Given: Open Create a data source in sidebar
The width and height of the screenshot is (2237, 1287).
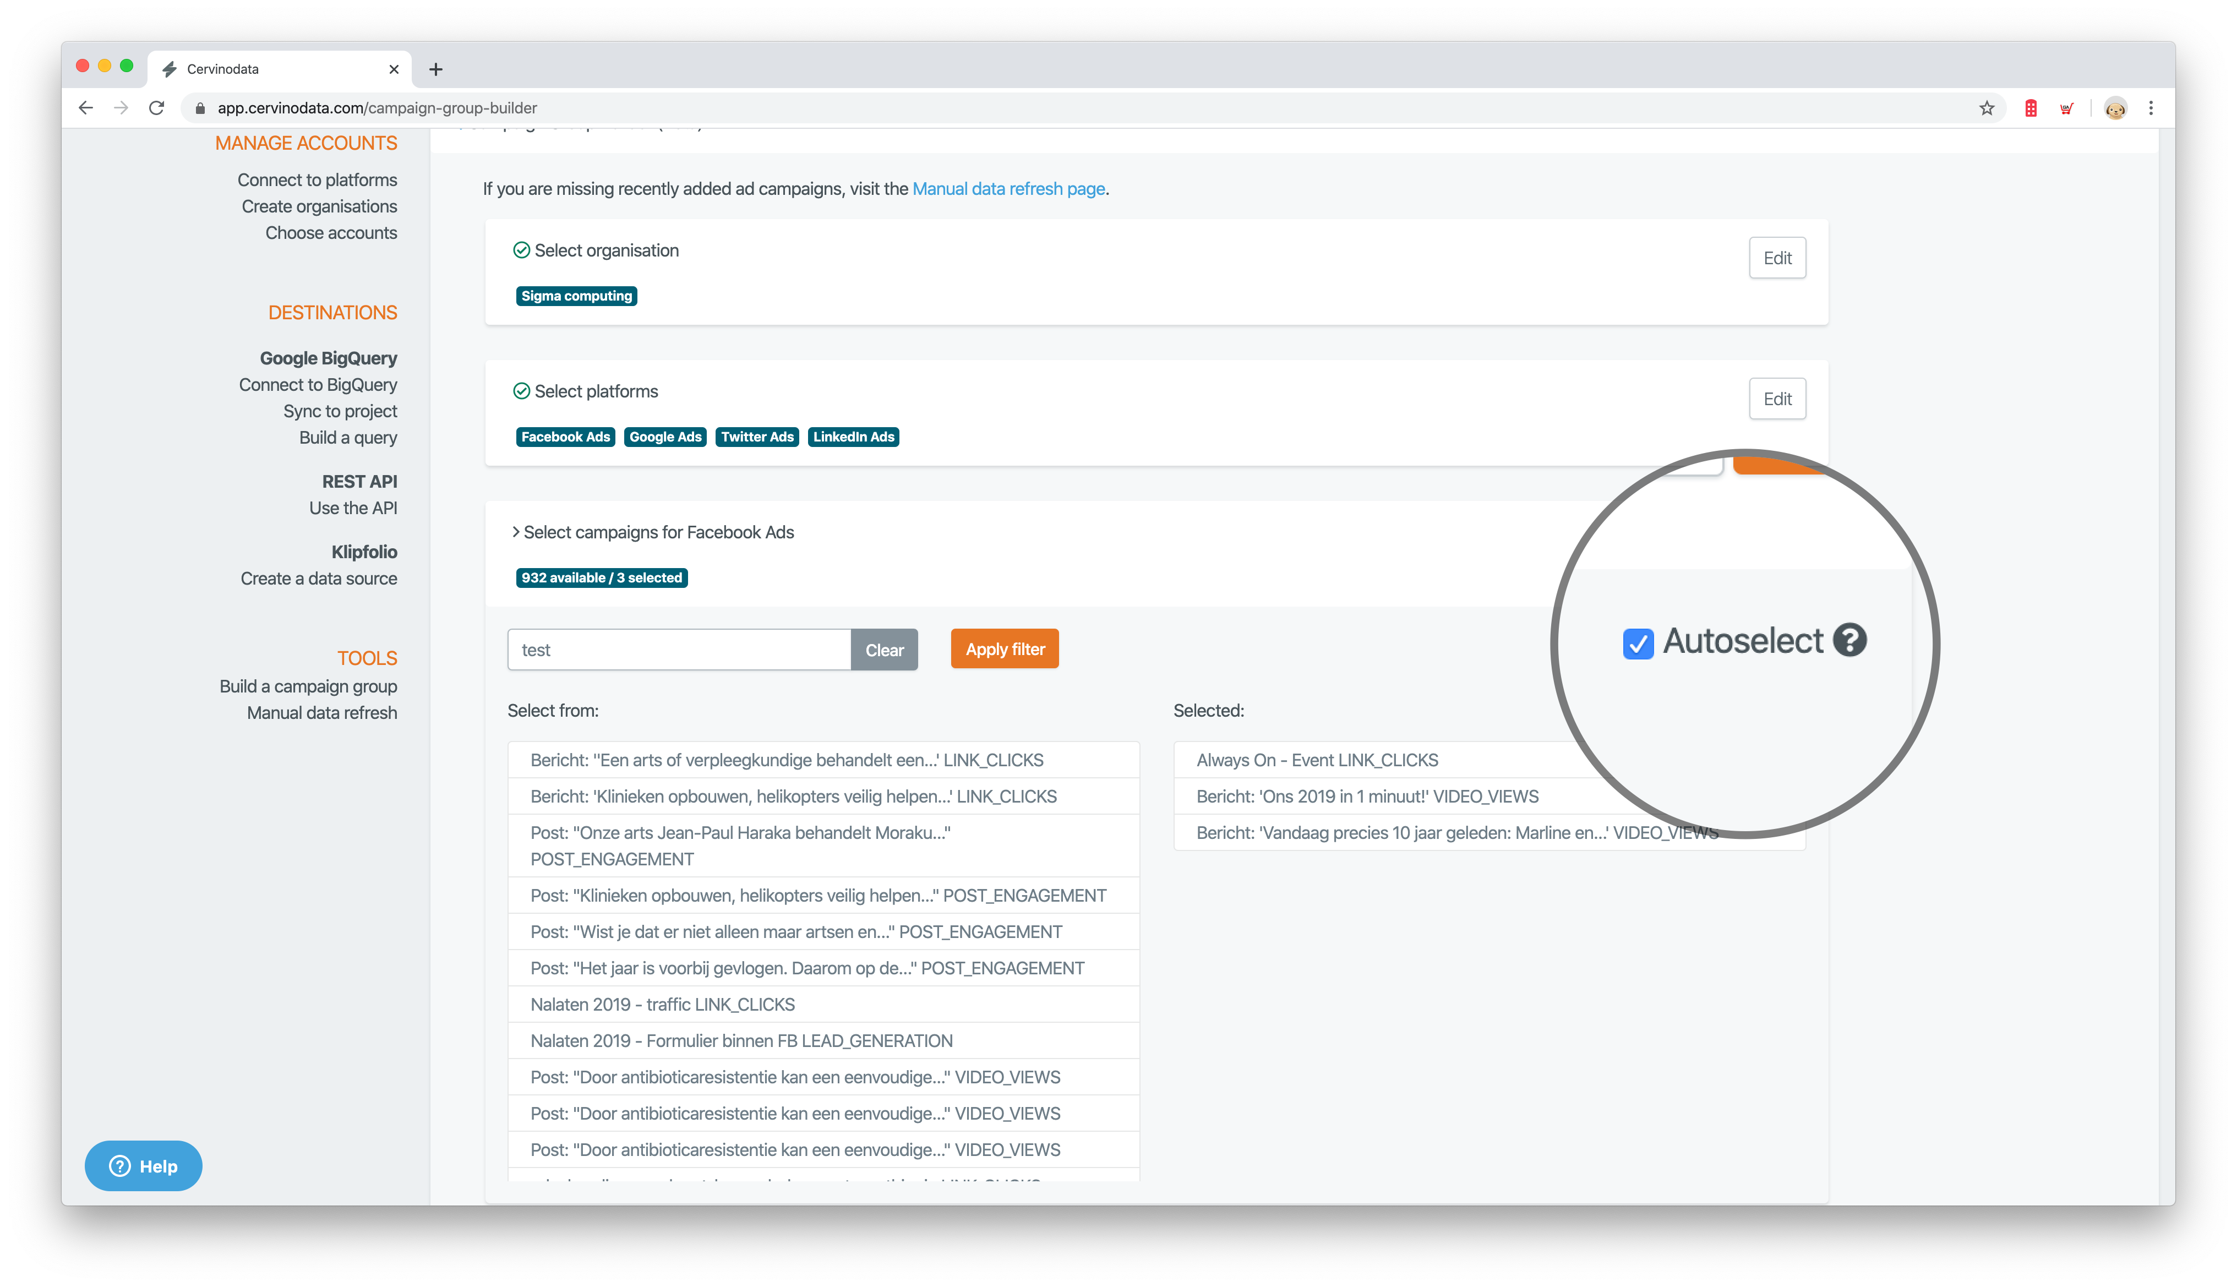Looking at the screenshot, I should pyautogui.click(x=318, y=578).
